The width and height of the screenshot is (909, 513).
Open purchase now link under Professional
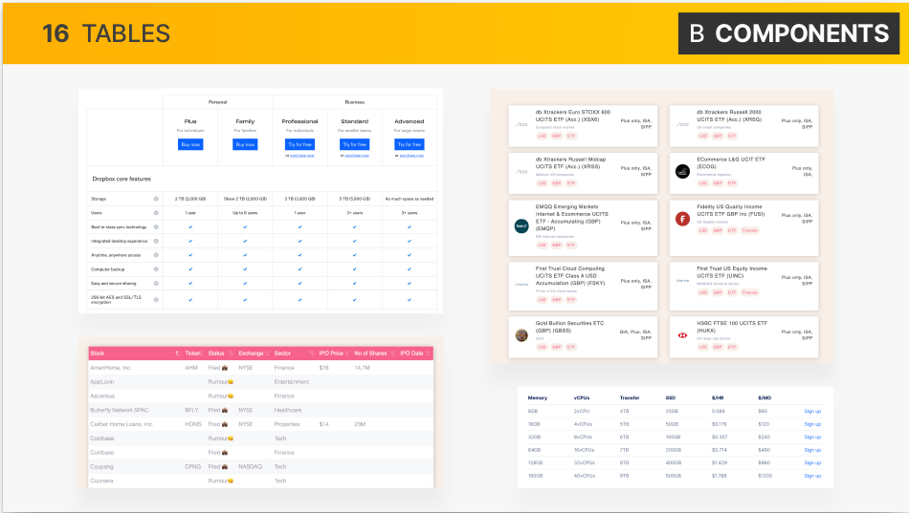[x=302, y=155]
